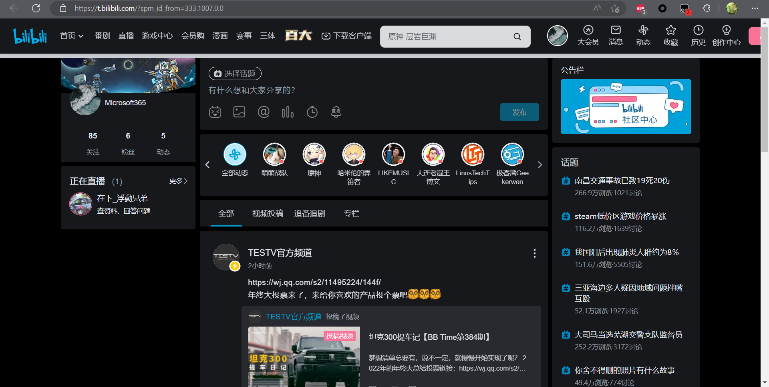Click the bilibili logo in header
Screen dimensions: 769x387
tap(30, 36)
